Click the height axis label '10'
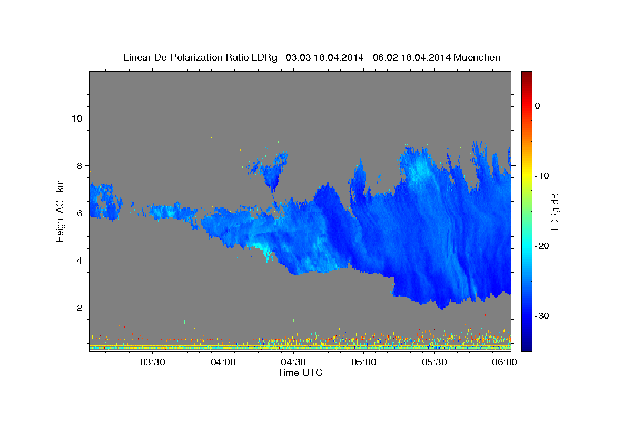The height and width of the screenshot is (421, 632). tap(76, 118)
